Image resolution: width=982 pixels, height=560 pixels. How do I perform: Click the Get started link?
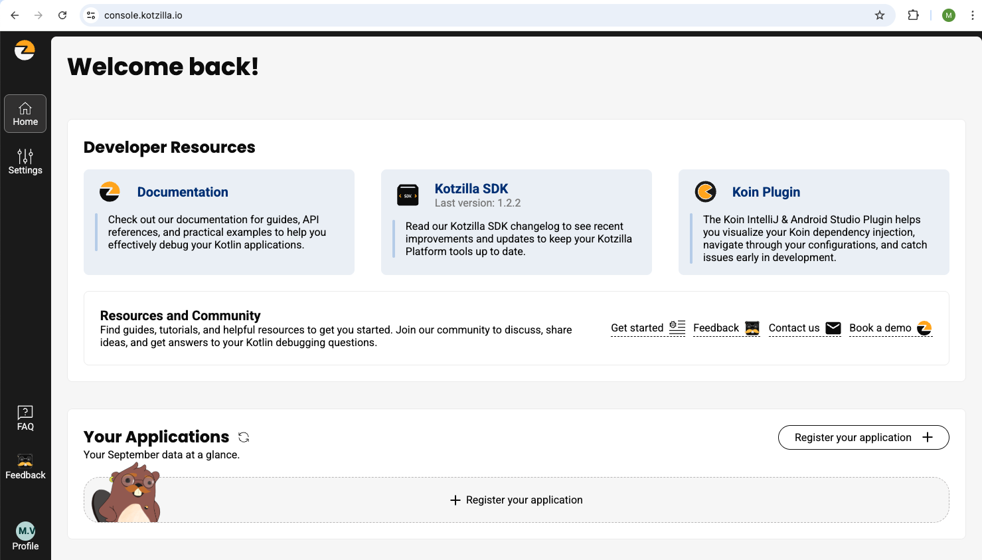tap(648, 328)
